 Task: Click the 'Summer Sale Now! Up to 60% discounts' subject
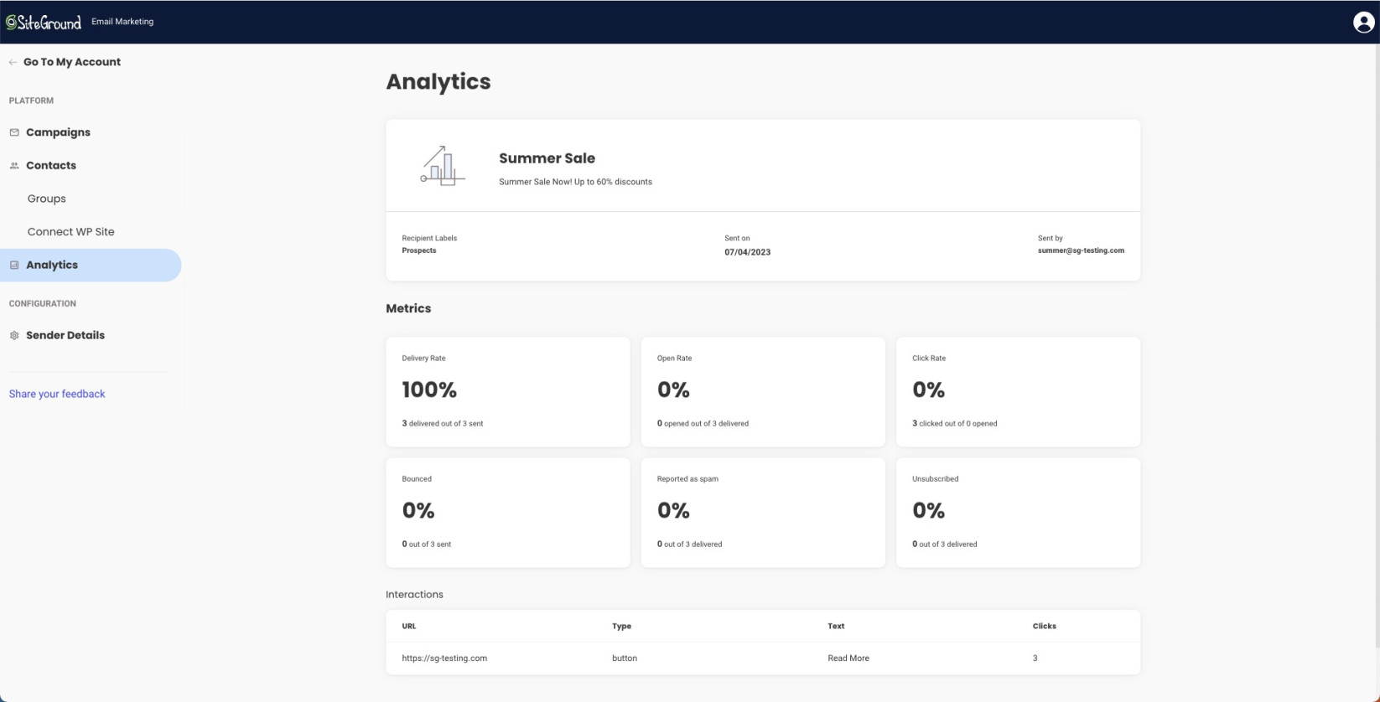click(575, 182)
